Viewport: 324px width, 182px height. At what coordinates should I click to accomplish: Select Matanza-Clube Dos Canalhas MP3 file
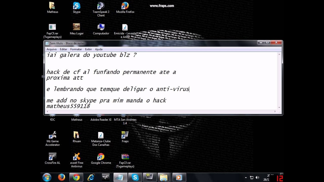(x=101, y=139)
